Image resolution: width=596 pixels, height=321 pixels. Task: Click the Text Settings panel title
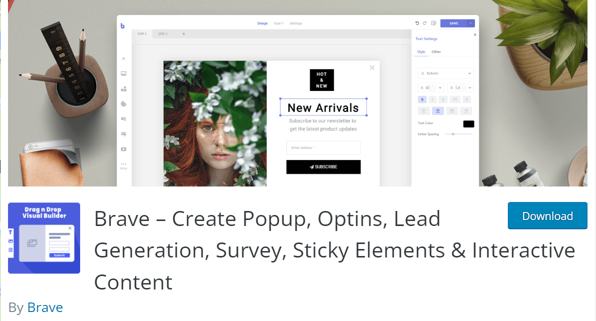[x=426, y=38]
